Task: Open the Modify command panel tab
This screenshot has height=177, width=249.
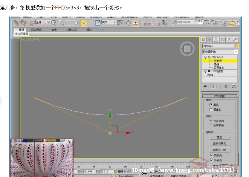Action: coord(210,40)
